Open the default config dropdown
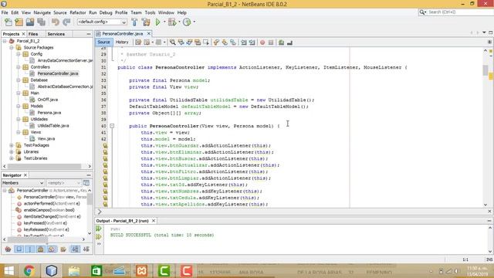 pyautogui.click(x=102, y=22)
